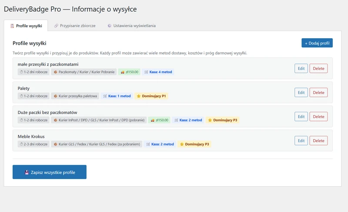Click Profile wysyłki section heading

point(29,43)
